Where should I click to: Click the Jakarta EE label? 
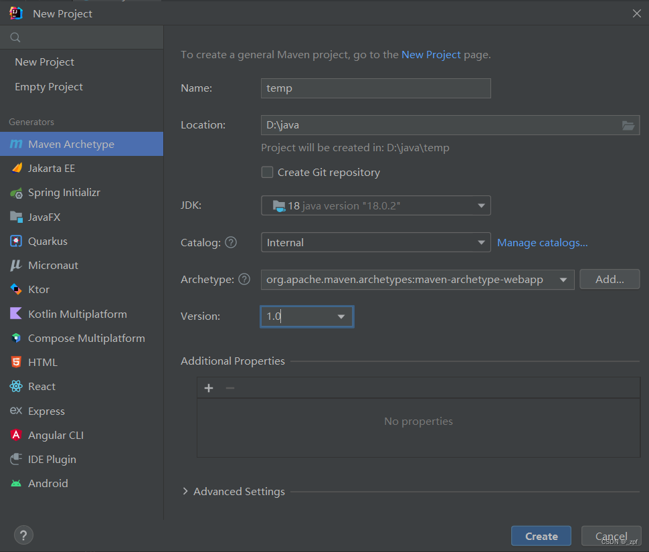point(52,169)
